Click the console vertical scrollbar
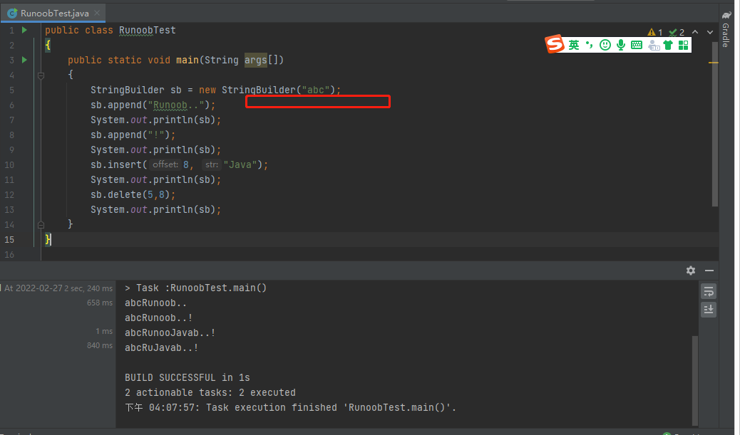The width and height of the screenshot is (740, 435). pos(694,380)
